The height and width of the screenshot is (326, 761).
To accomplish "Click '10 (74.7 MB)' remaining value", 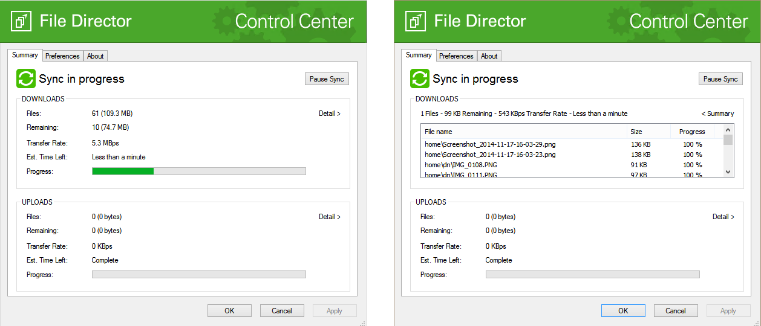I will tap(110, 127).
